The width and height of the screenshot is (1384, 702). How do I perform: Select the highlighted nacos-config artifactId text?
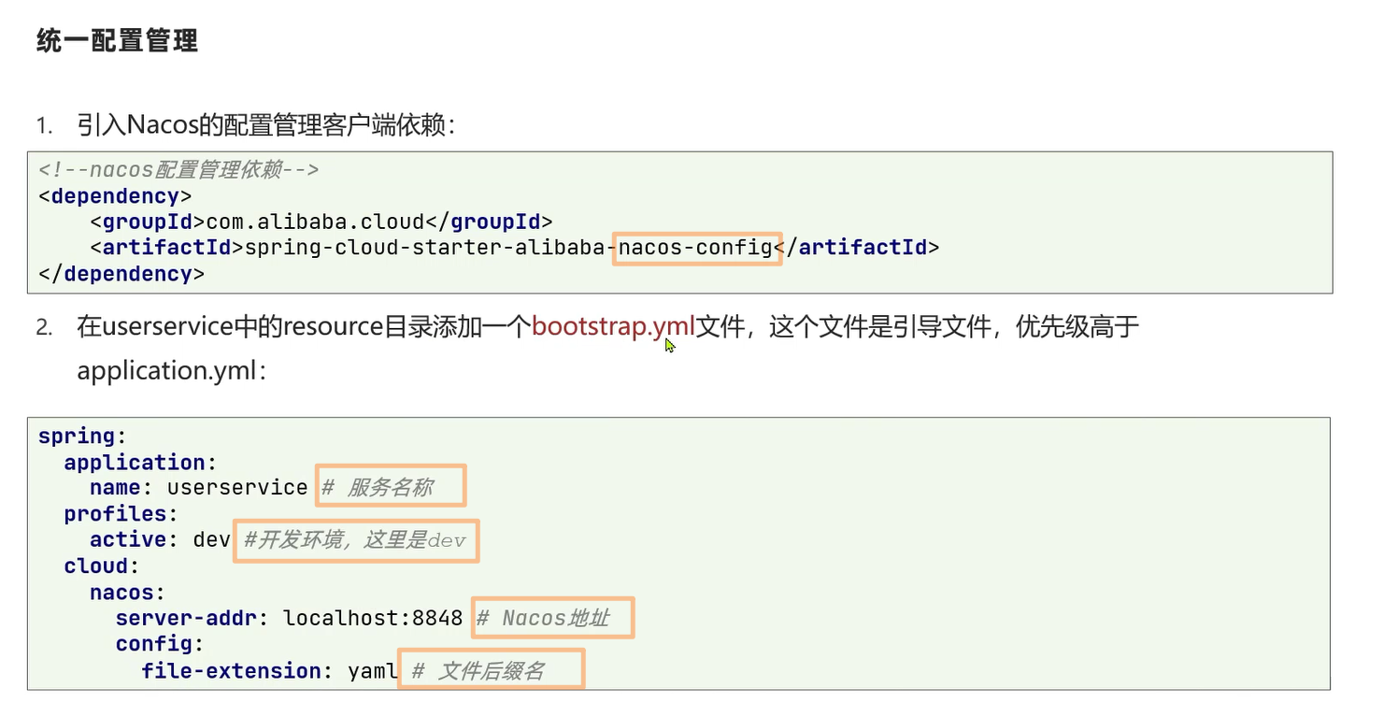(x=695, y=247)
